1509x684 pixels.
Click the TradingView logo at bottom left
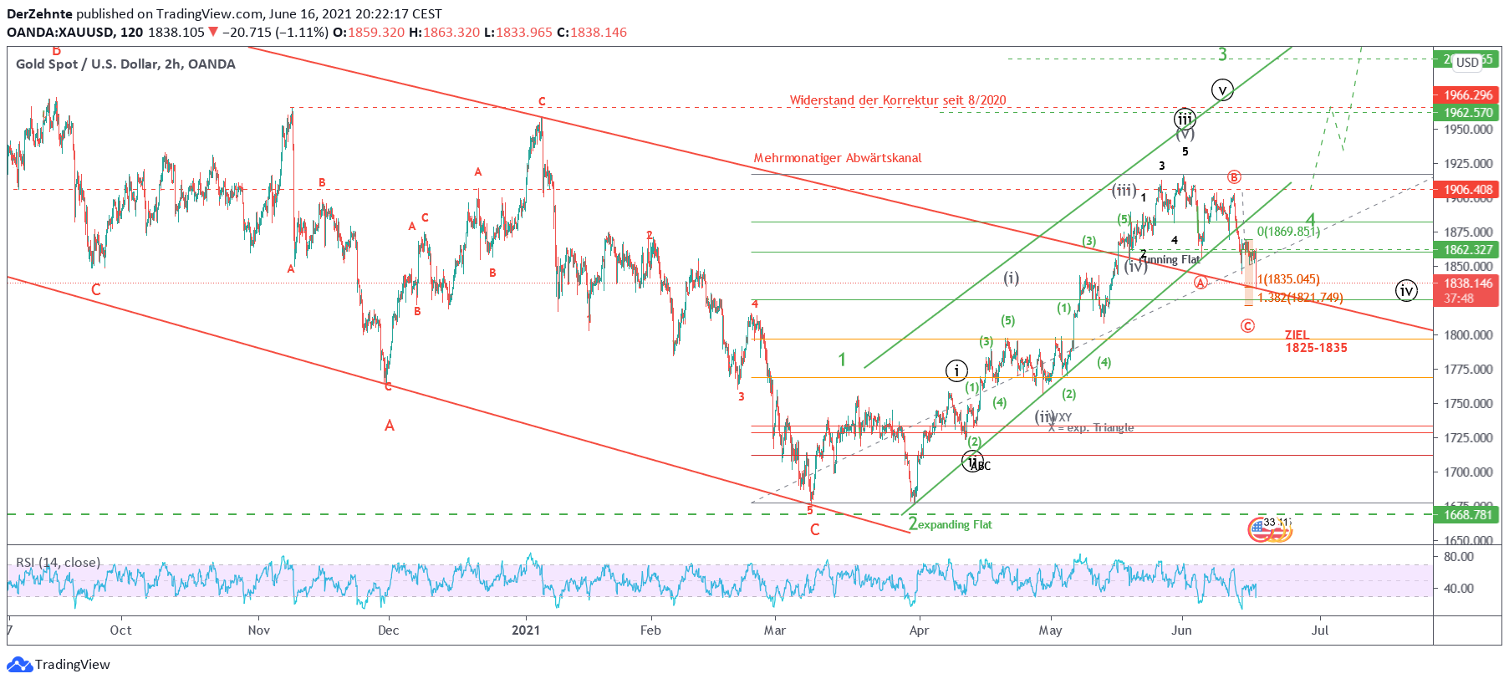coord(59,665)
